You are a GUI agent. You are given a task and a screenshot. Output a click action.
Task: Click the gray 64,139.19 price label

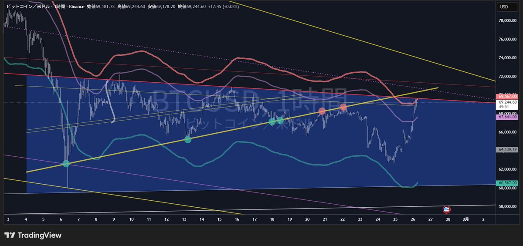click(x=507, y=150)
